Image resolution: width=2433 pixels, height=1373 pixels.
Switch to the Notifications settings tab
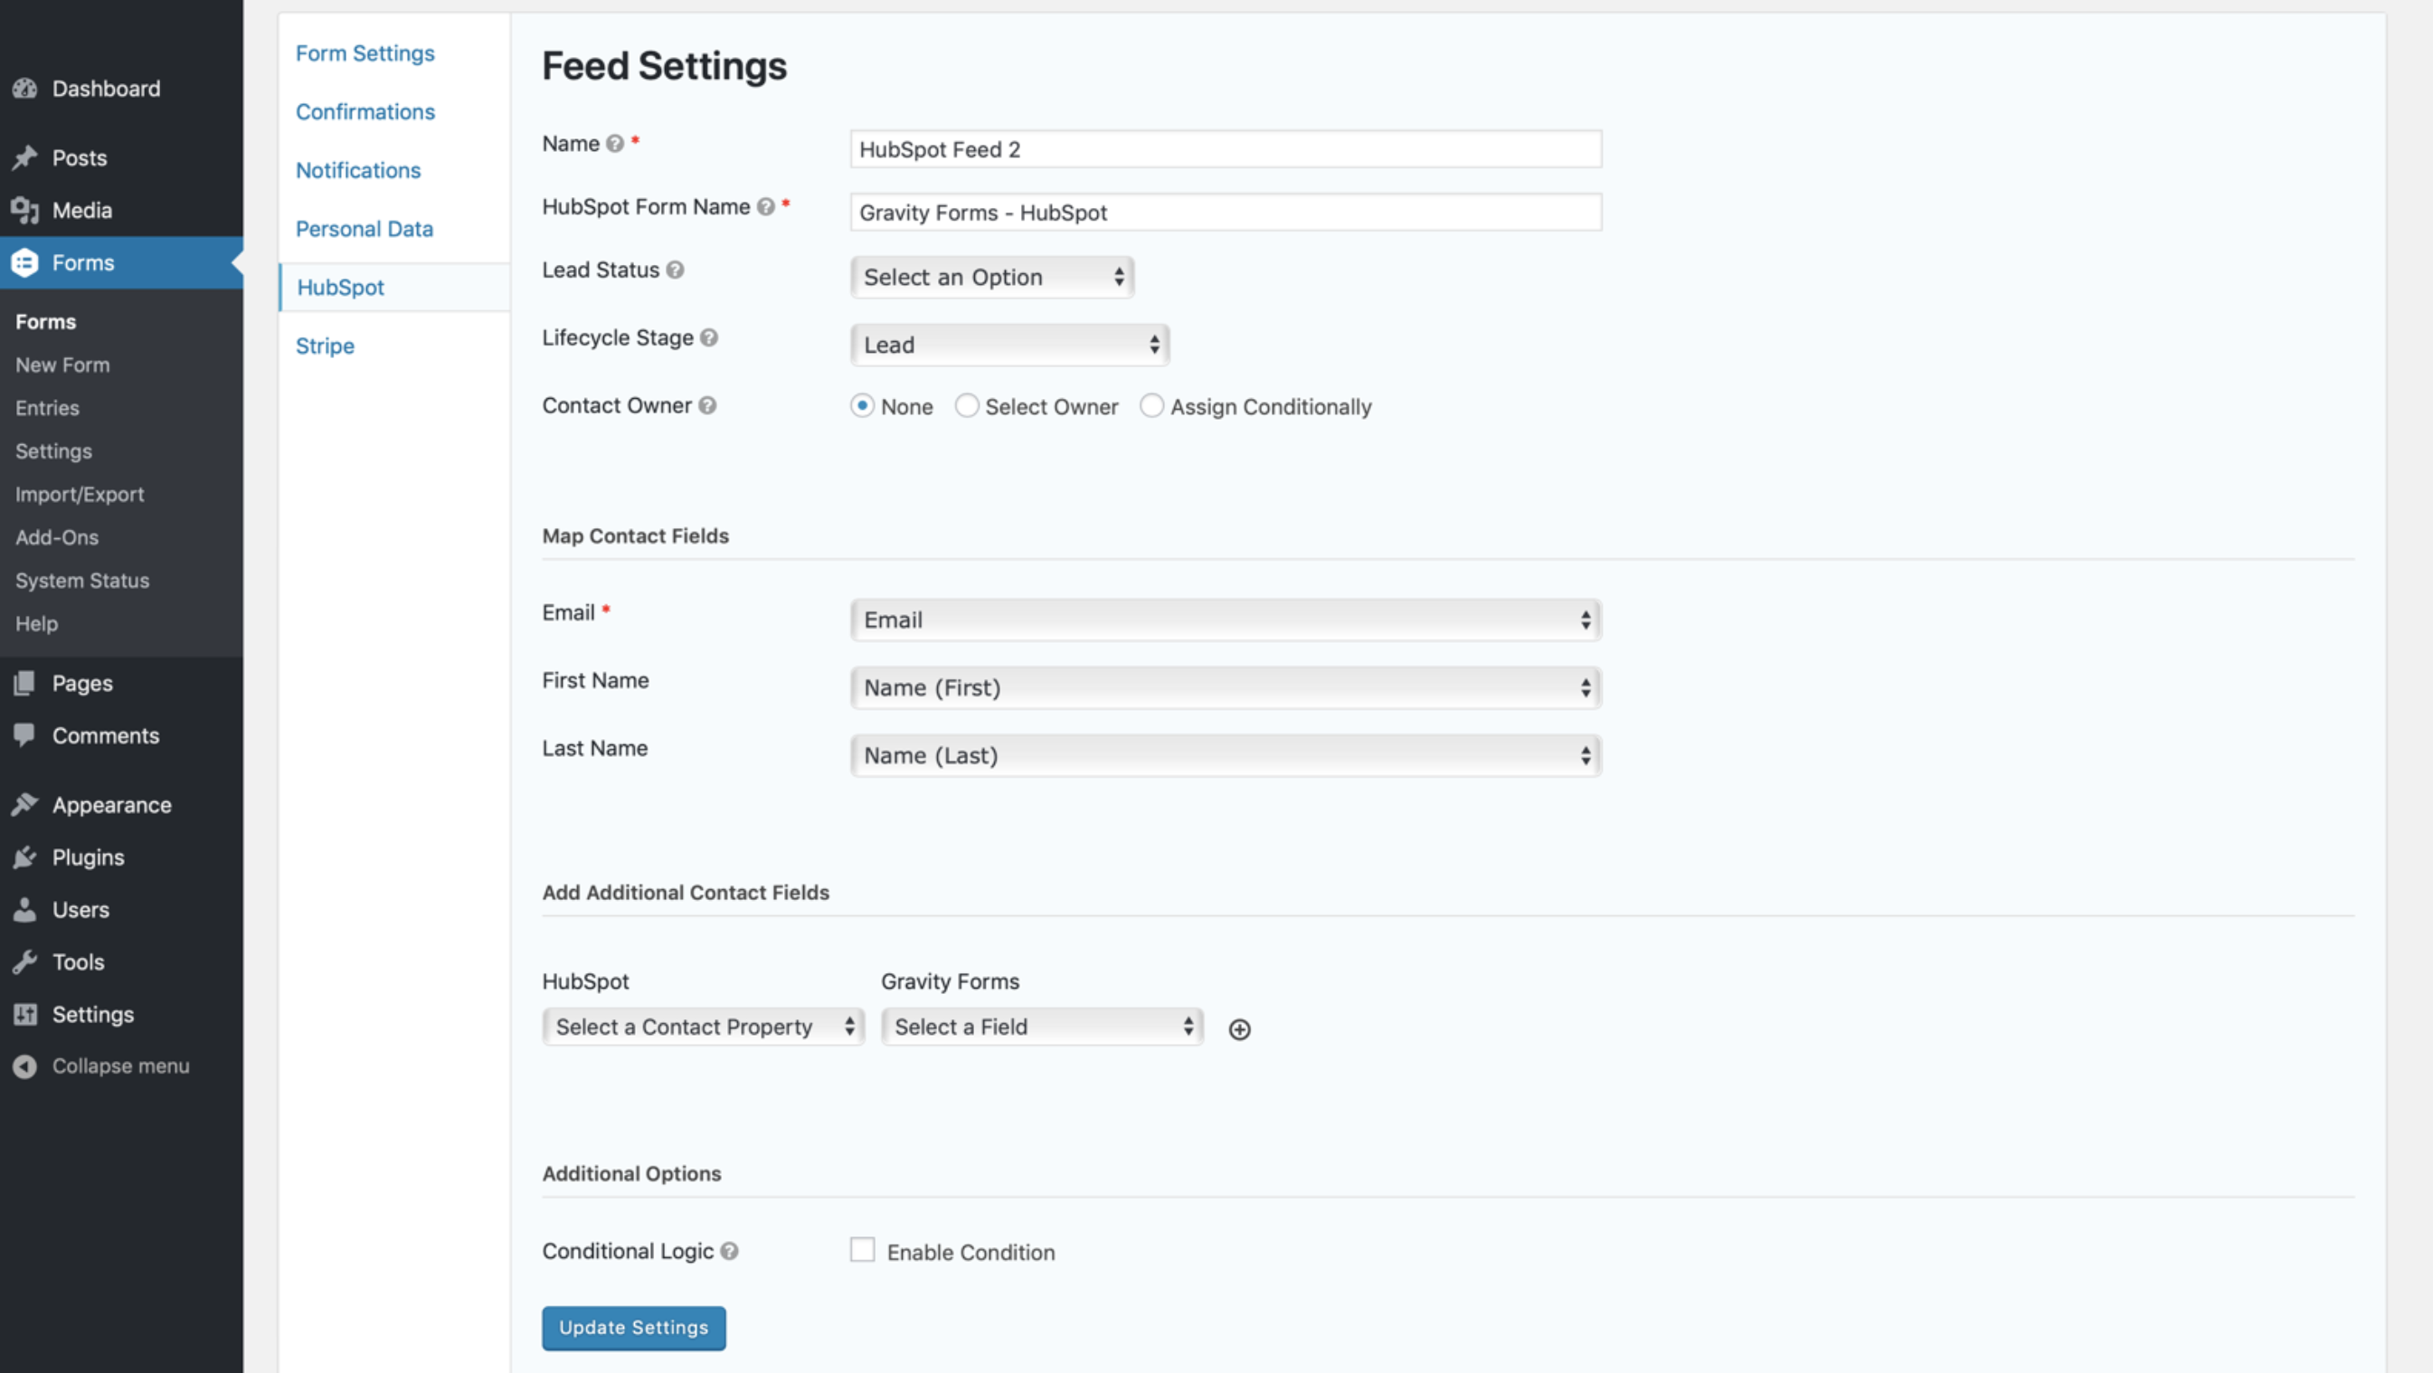point(358,171)
